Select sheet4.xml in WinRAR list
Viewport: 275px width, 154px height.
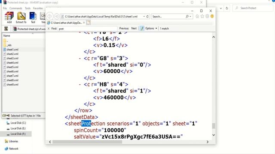12,63
